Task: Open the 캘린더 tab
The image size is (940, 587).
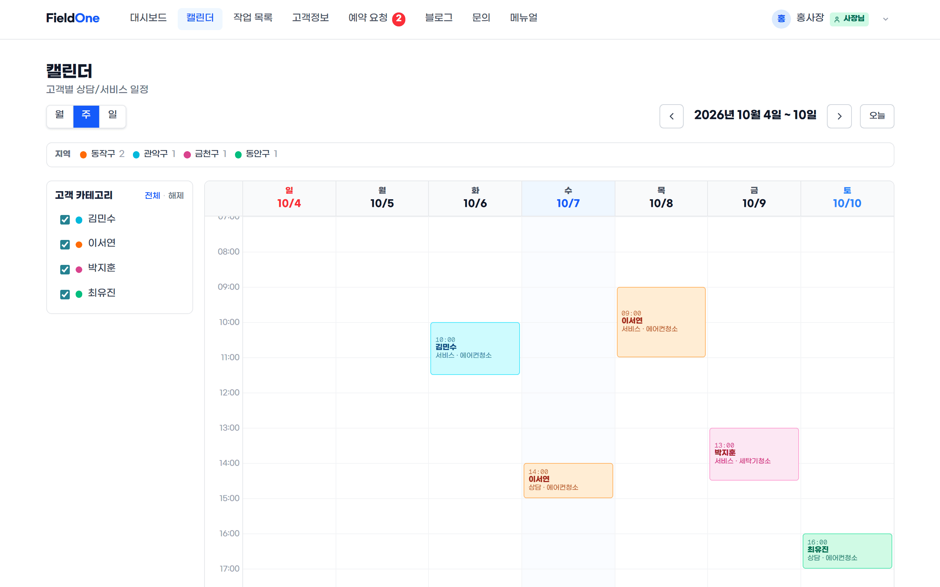Action: tap(200, 18)
